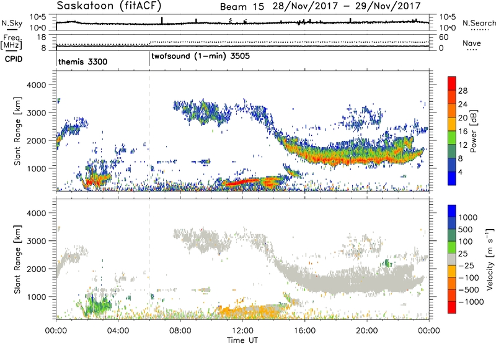Click the 'Nave' legend label

[x=472, y=43]
